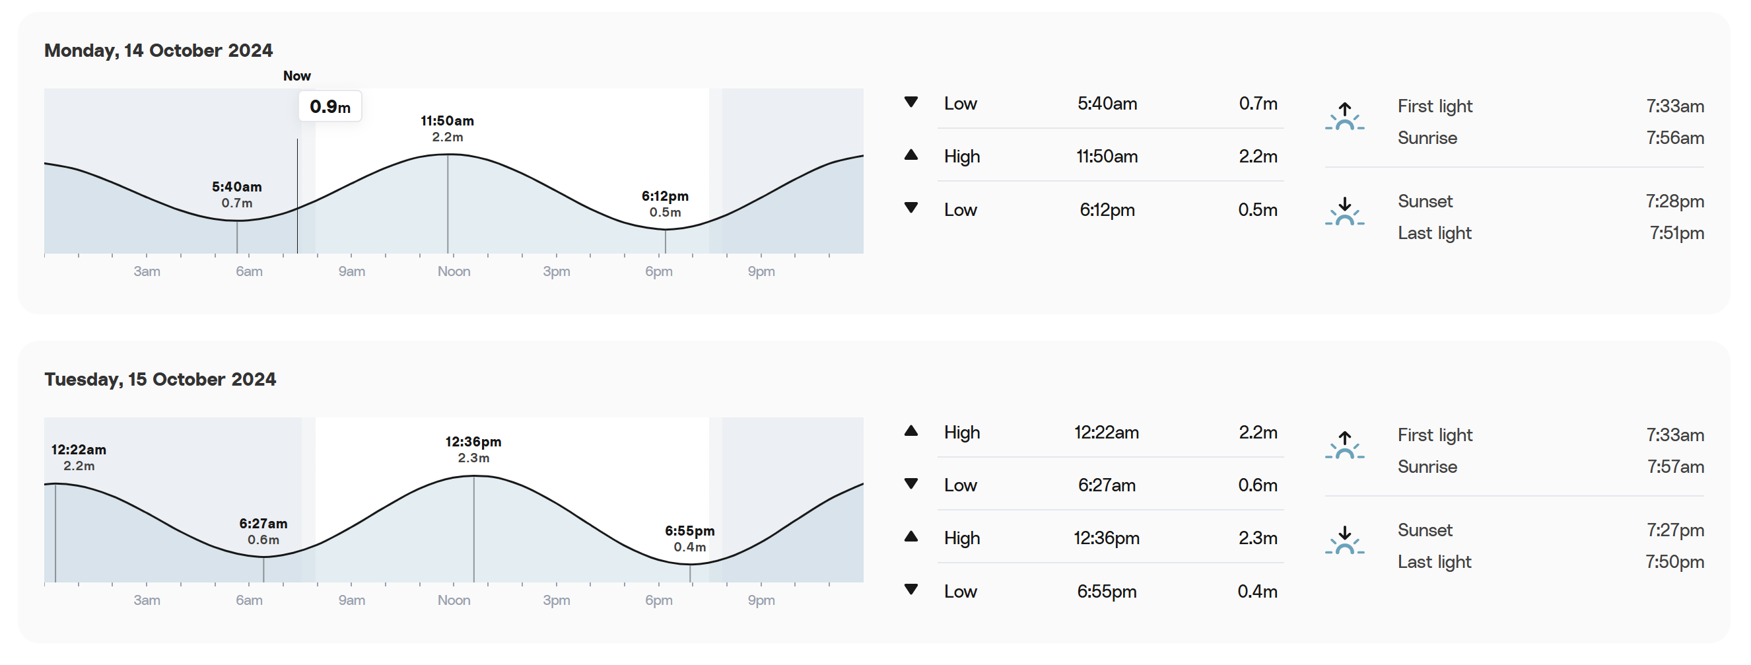Select the 11:50am high tide marker on Monday's chart
The image size is (1751, 665).
447,129
